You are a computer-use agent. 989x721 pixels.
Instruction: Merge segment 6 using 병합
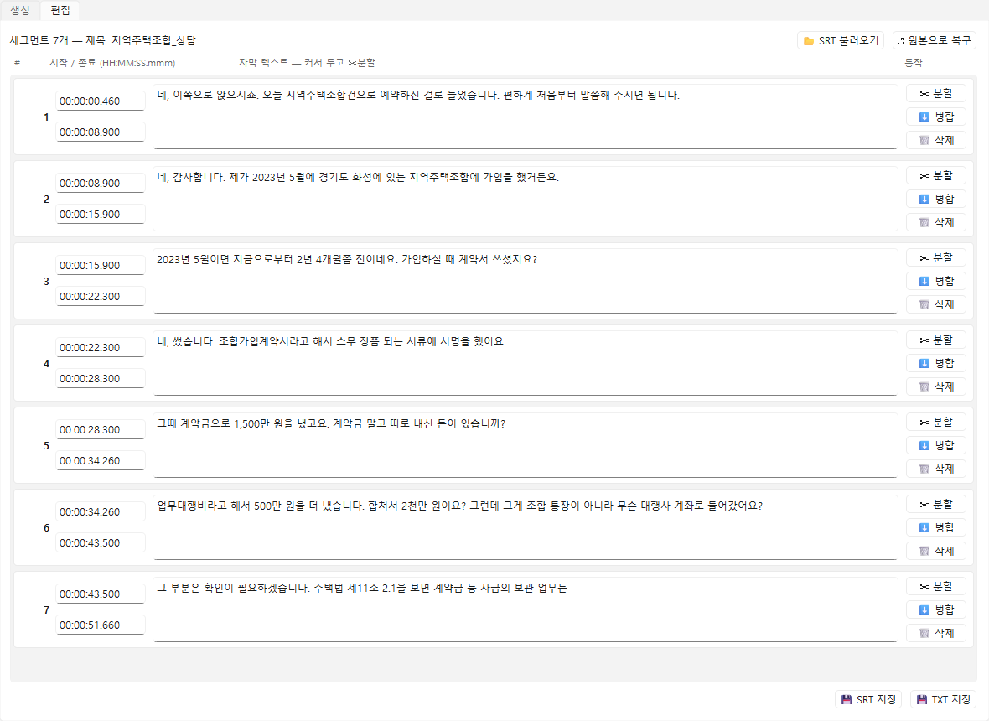pos(936,527)
